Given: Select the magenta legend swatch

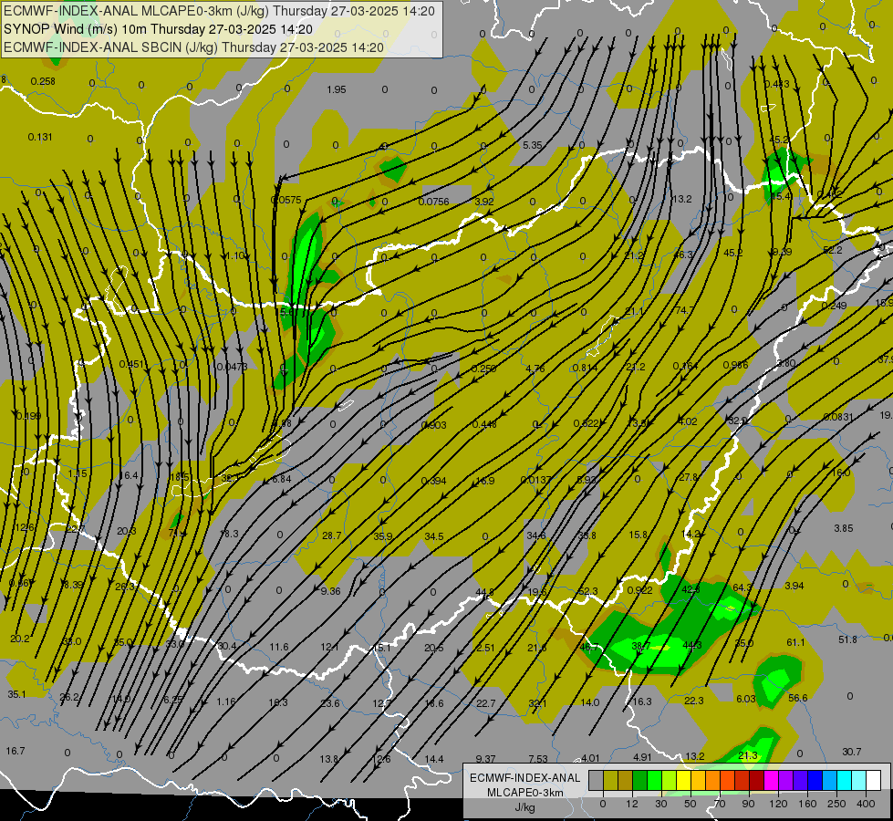Looking at the screenshot, I should (772, 780).
